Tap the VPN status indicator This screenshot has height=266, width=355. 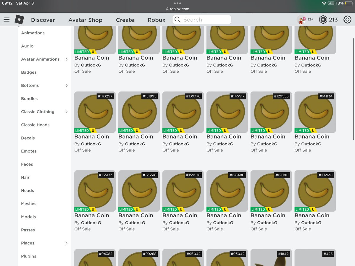pyautogui.click(x=331, y=3)
